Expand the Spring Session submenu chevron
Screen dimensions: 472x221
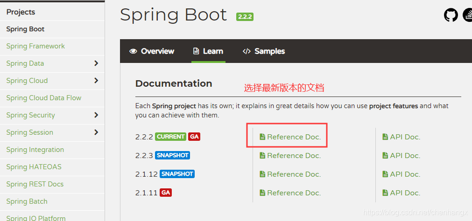(x=96, y=132)
